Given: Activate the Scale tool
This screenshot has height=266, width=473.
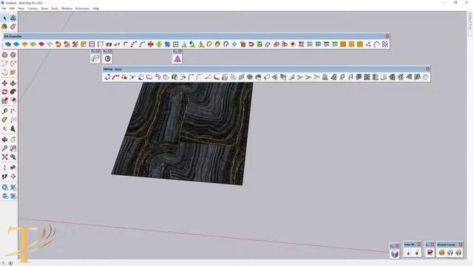Looking at the screenshot, I should point(4,100).
